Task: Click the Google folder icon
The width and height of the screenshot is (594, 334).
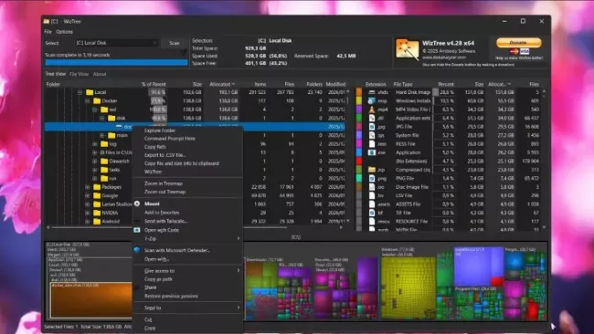Action: pos(97,195)
